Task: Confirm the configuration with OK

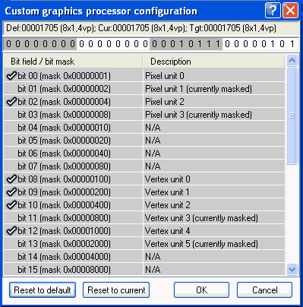Action: [x=201, y=290]
